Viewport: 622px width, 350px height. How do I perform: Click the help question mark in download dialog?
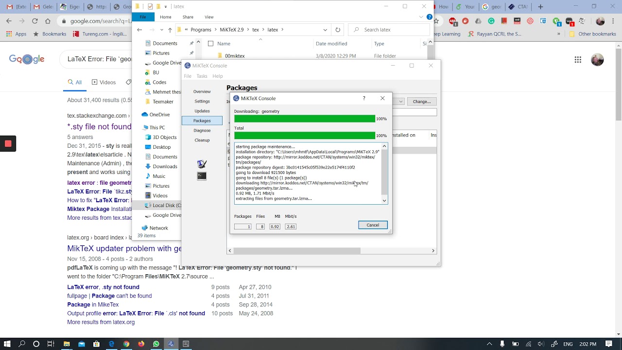pos(364,98)
